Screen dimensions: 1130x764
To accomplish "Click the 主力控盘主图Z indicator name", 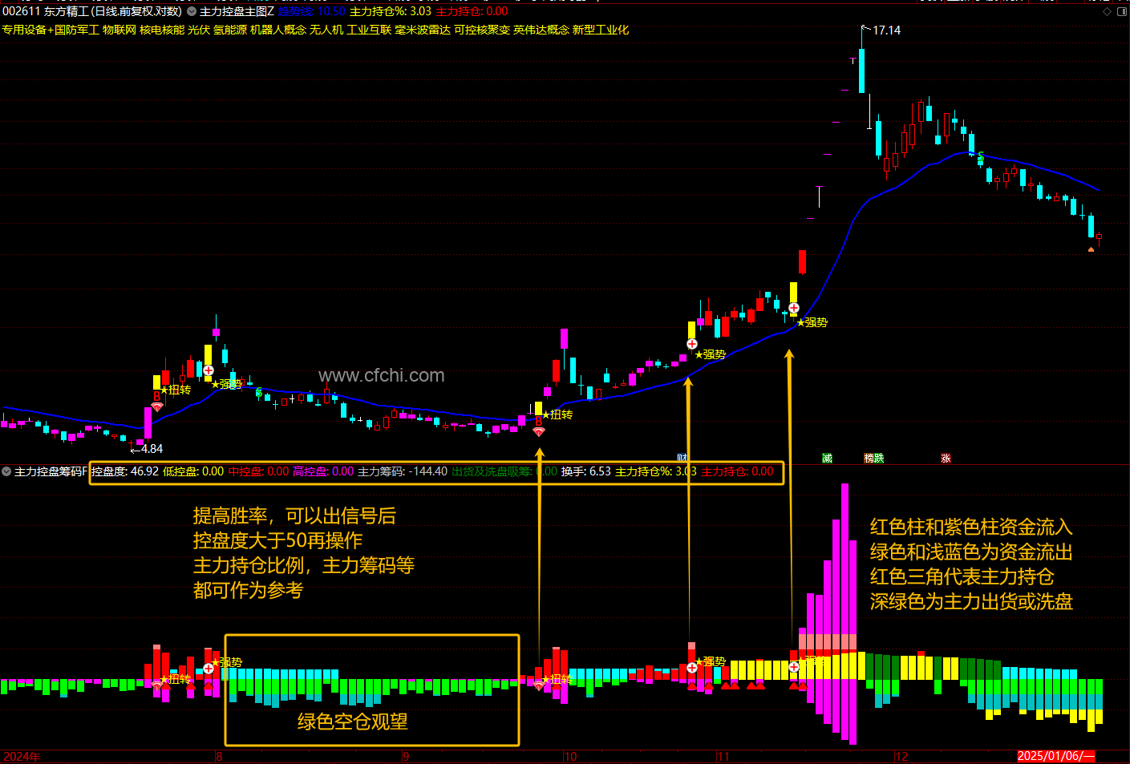I will pyautogui.click(x=237, y=11).
